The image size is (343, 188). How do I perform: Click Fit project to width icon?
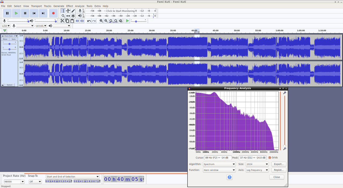116,21
